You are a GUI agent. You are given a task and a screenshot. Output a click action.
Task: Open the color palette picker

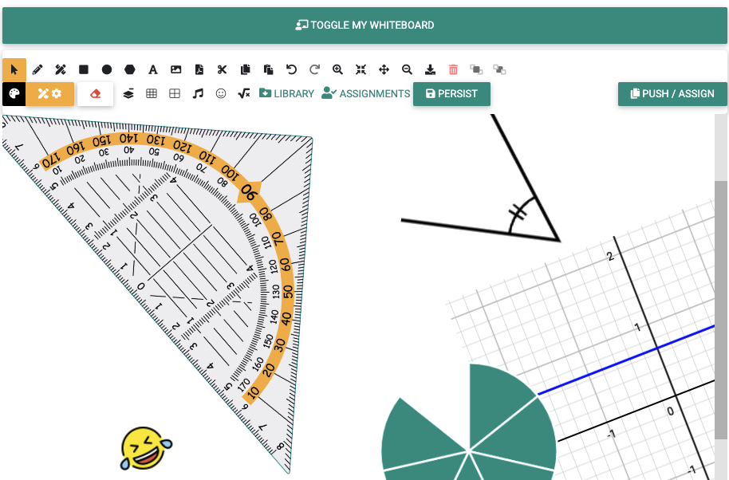[14, 94]
